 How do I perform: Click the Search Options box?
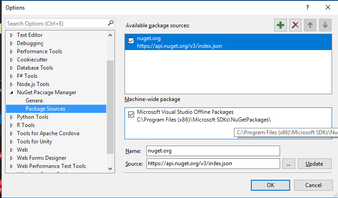56,23
